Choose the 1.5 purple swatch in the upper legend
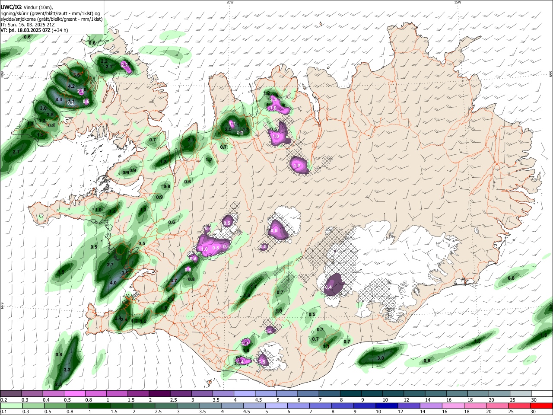 [138, 393]
